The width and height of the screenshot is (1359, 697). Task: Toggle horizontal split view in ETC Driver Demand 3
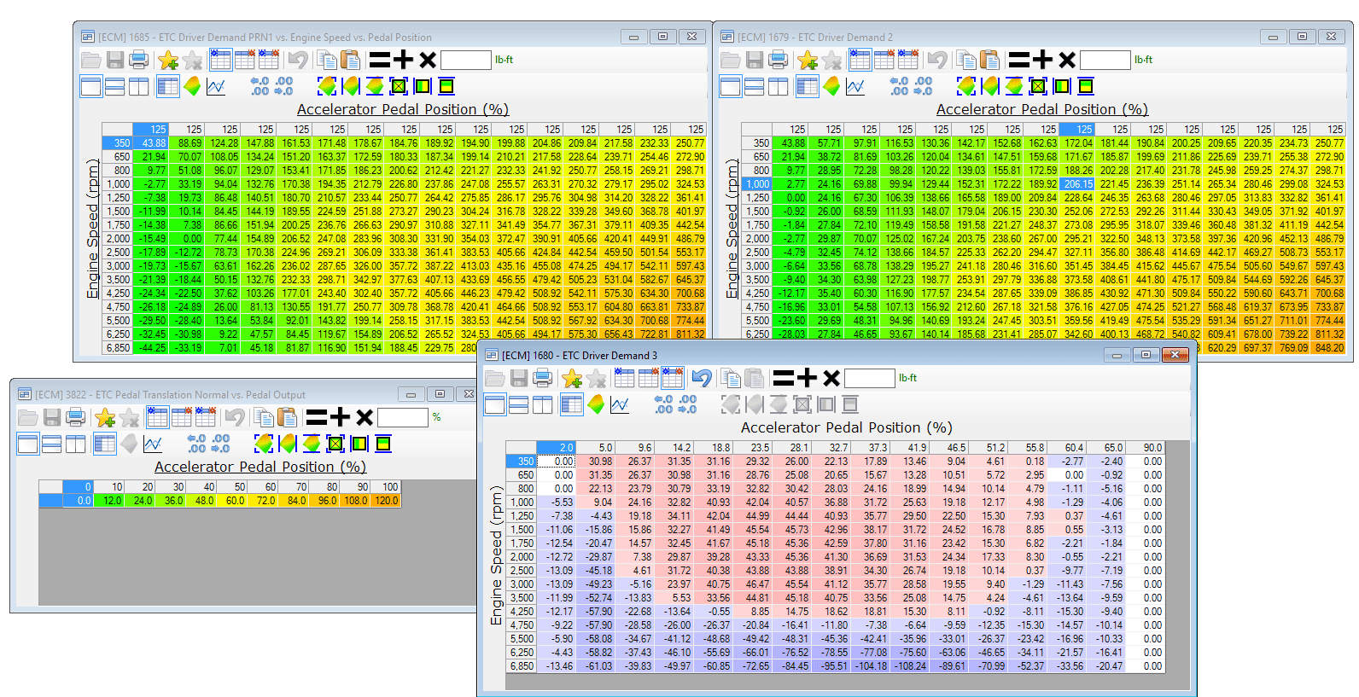pyautogui.click(x=519, y=404)
